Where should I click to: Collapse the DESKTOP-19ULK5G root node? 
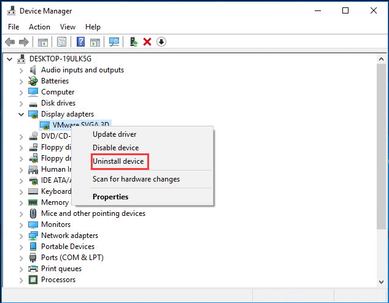tap(10, 59)
